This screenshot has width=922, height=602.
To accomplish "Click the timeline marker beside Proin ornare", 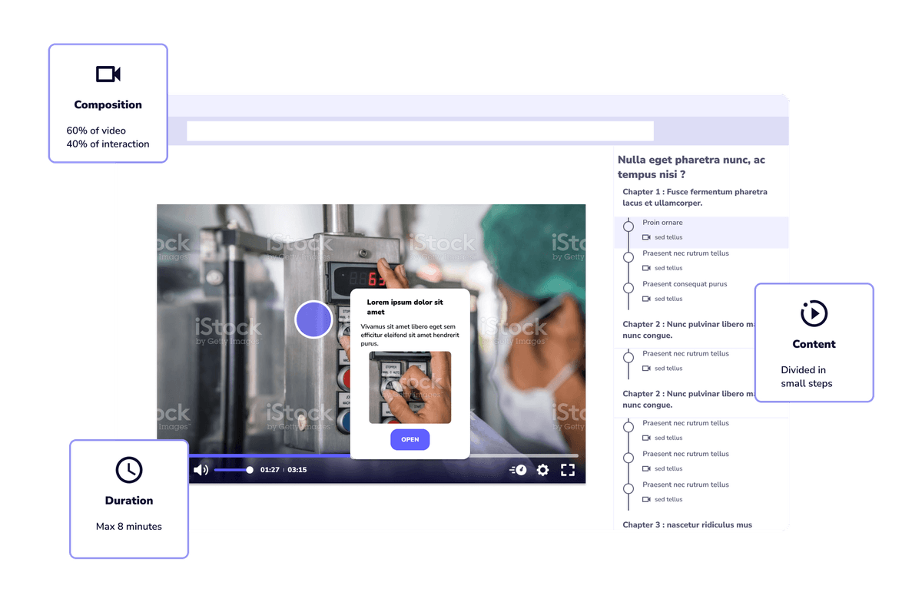I will pyautogui.click(x=628, y=225).
